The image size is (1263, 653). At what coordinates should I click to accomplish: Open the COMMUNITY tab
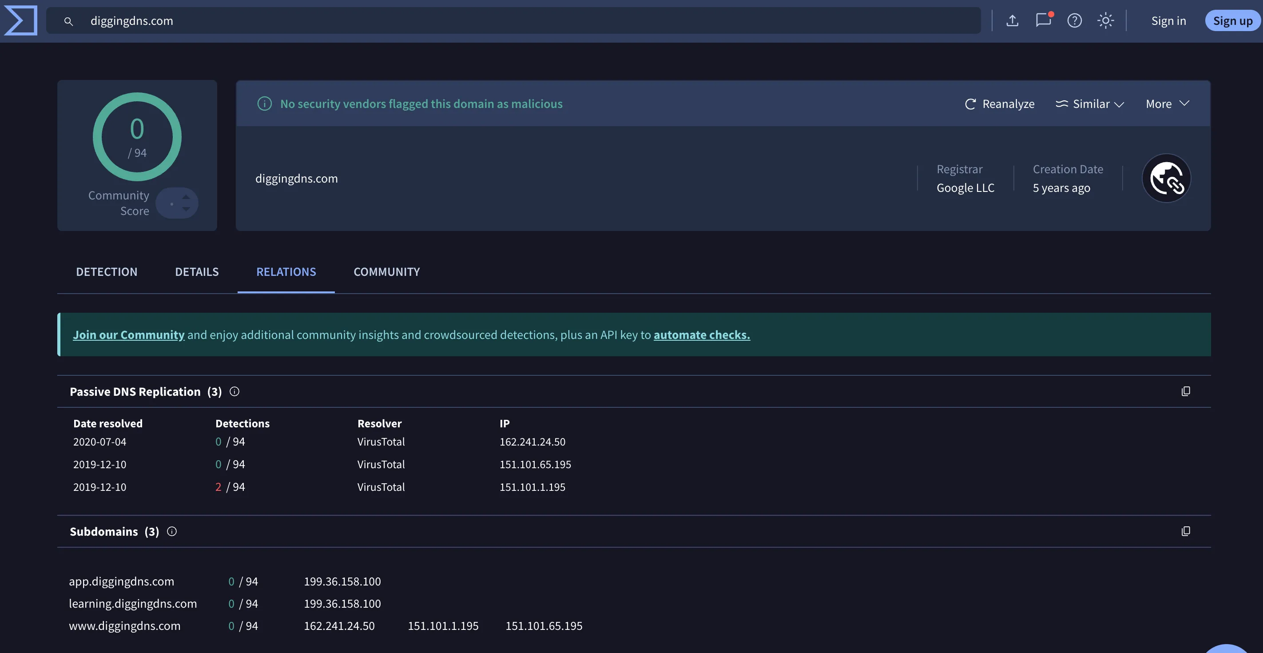(x=386, y=271)
